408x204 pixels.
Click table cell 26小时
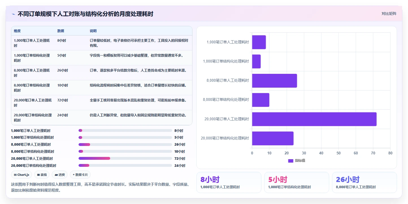[63, 70]
